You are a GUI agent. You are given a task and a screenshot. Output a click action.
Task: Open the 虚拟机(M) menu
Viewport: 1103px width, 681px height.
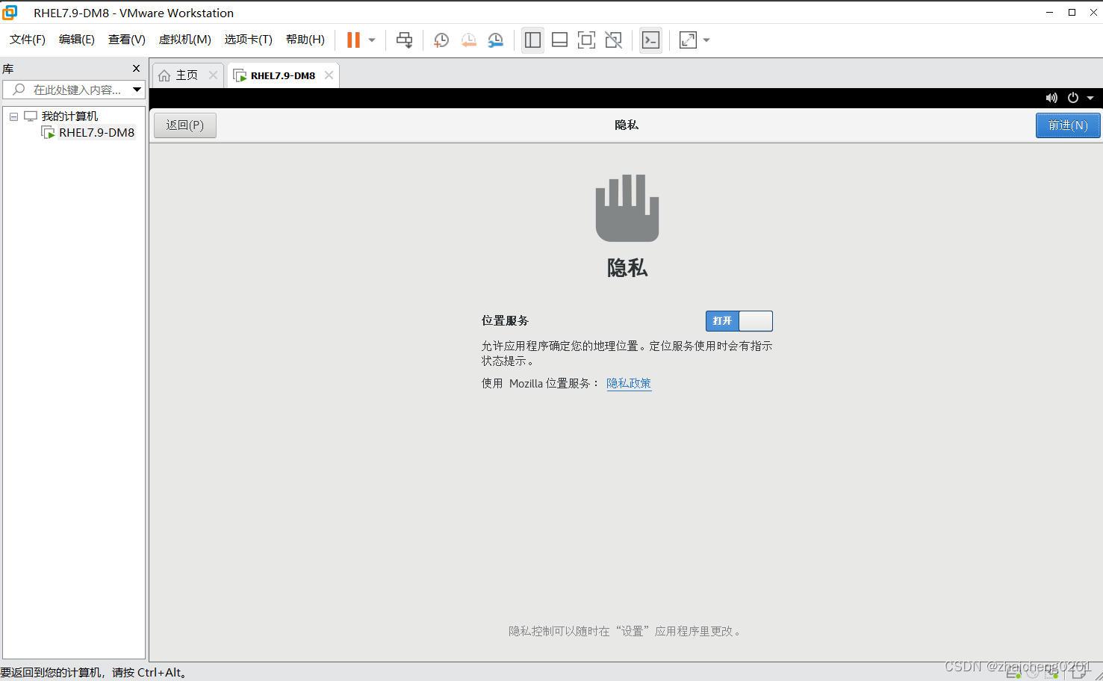(185, 40)
